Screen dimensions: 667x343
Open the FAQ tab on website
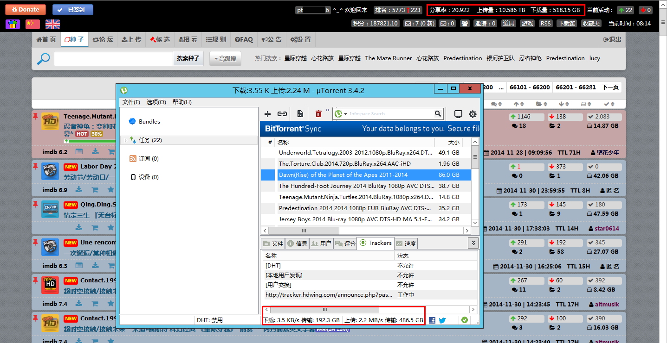(244, 39)
